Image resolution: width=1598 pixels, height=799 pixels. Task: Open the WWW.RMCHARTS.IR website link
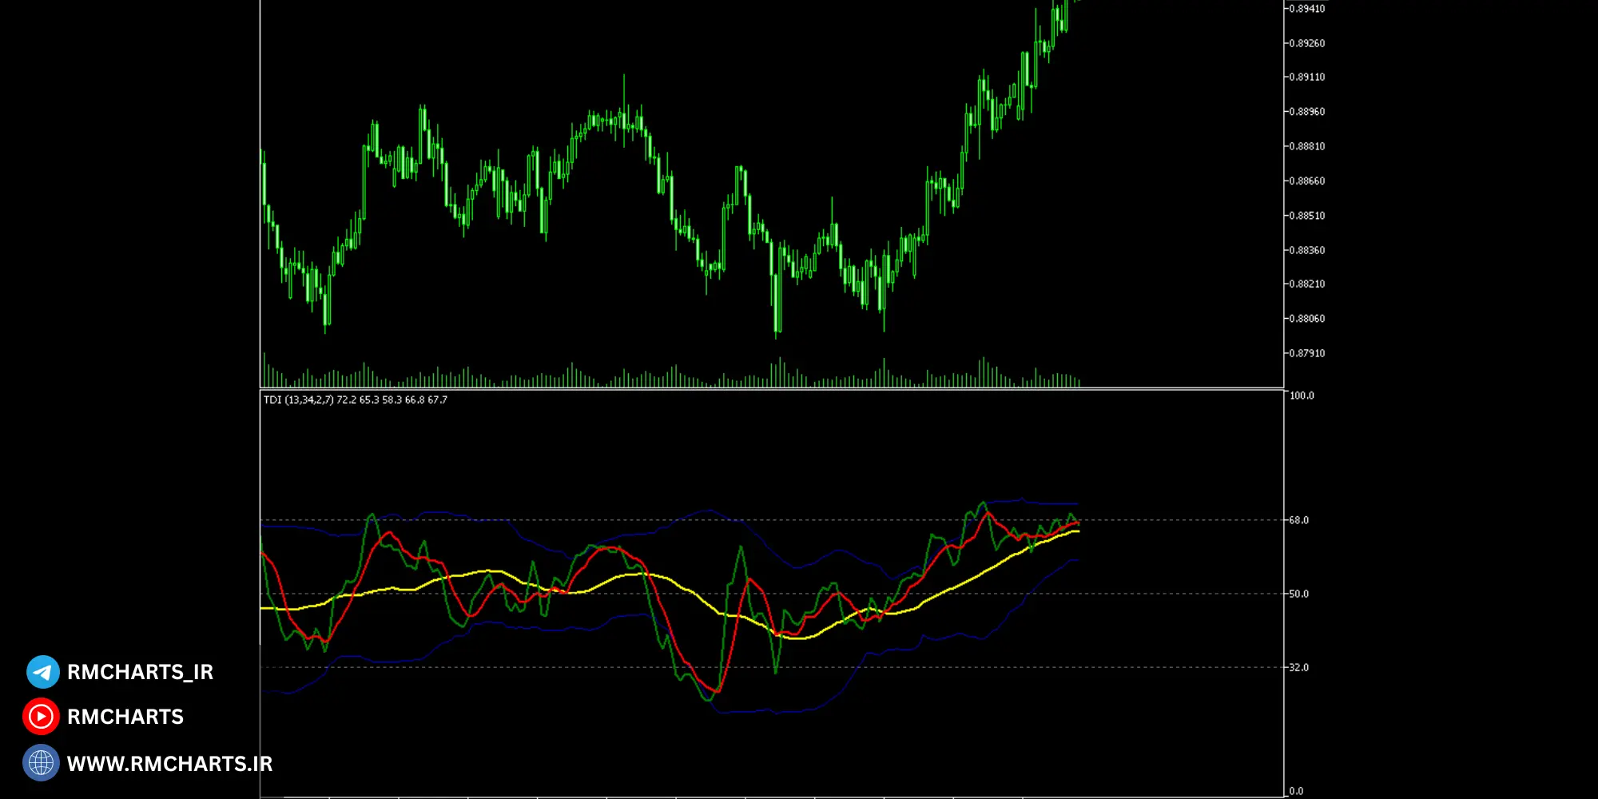pyautogui.click(x=169, y=764)
